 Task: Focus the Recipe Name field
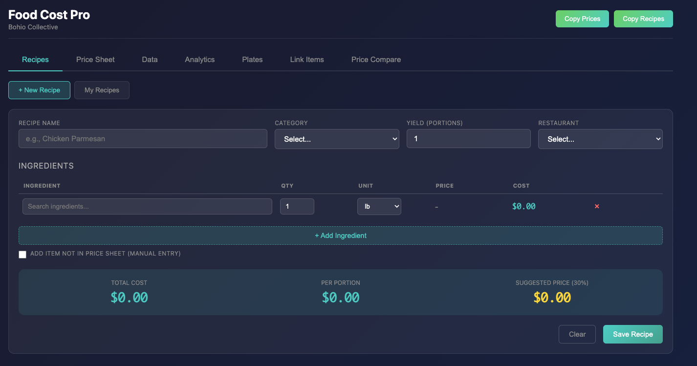[143, 139]
